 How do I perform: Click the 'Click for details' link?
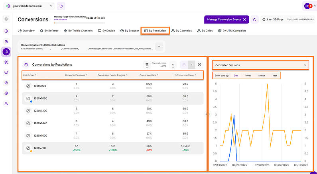pyautogui.click(x=60, y=20)
